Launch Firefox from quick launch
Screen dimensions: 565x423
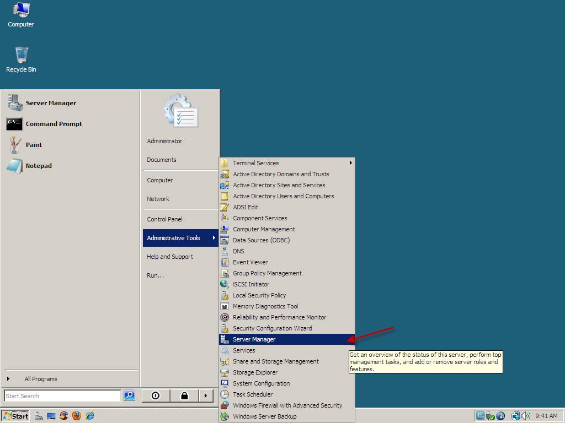tap(77, 416)
